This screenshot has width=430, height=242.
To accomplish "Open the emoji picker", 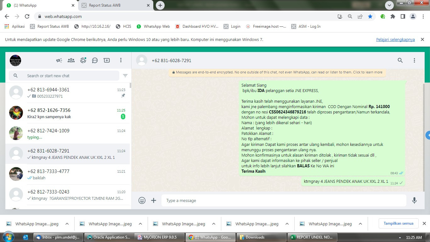I will pos(142,200).
